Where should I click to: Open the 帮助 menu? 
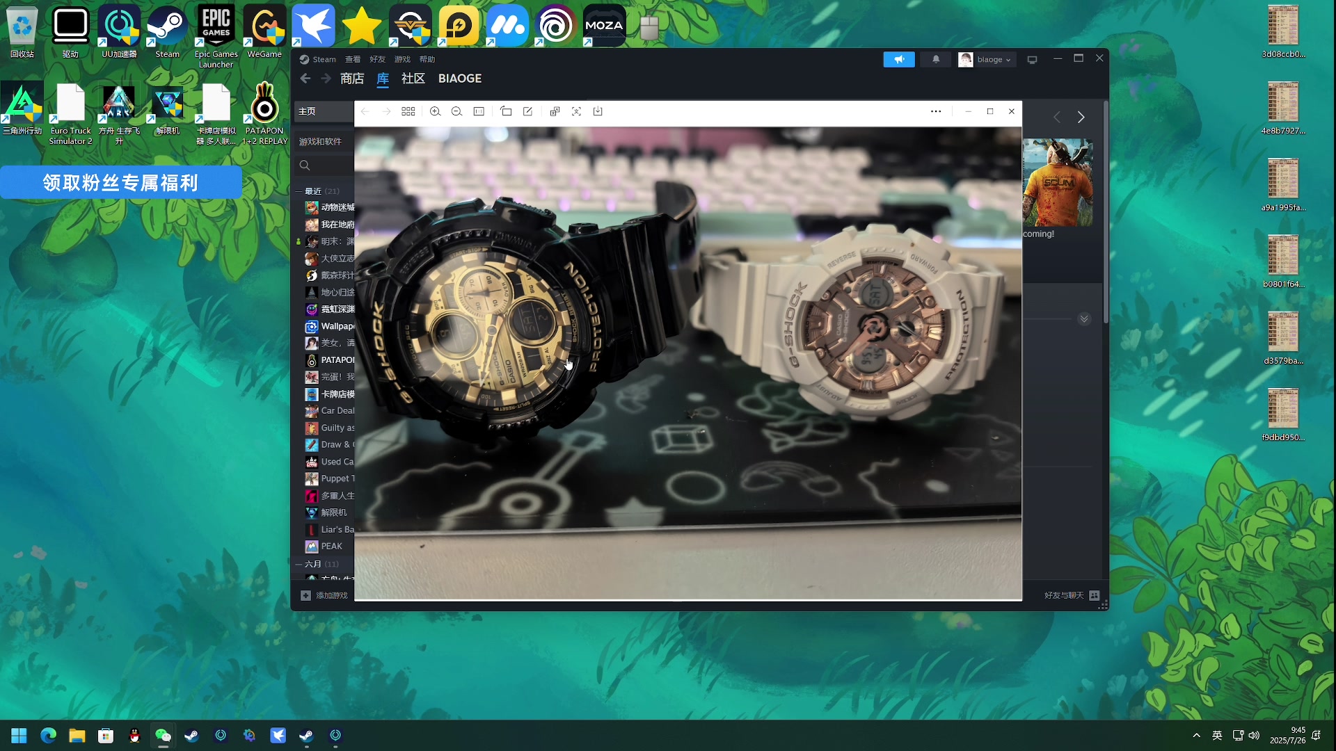tap(427, 60)
